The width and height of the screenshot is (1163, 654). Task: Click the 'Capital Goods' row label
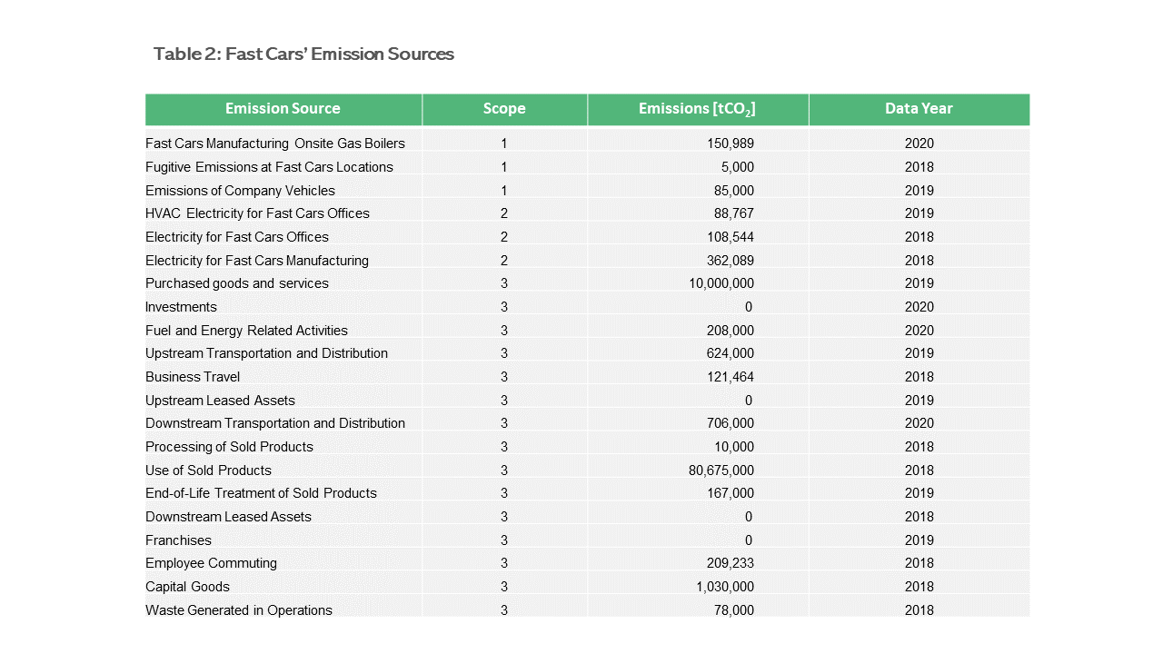tap(187, 587)
